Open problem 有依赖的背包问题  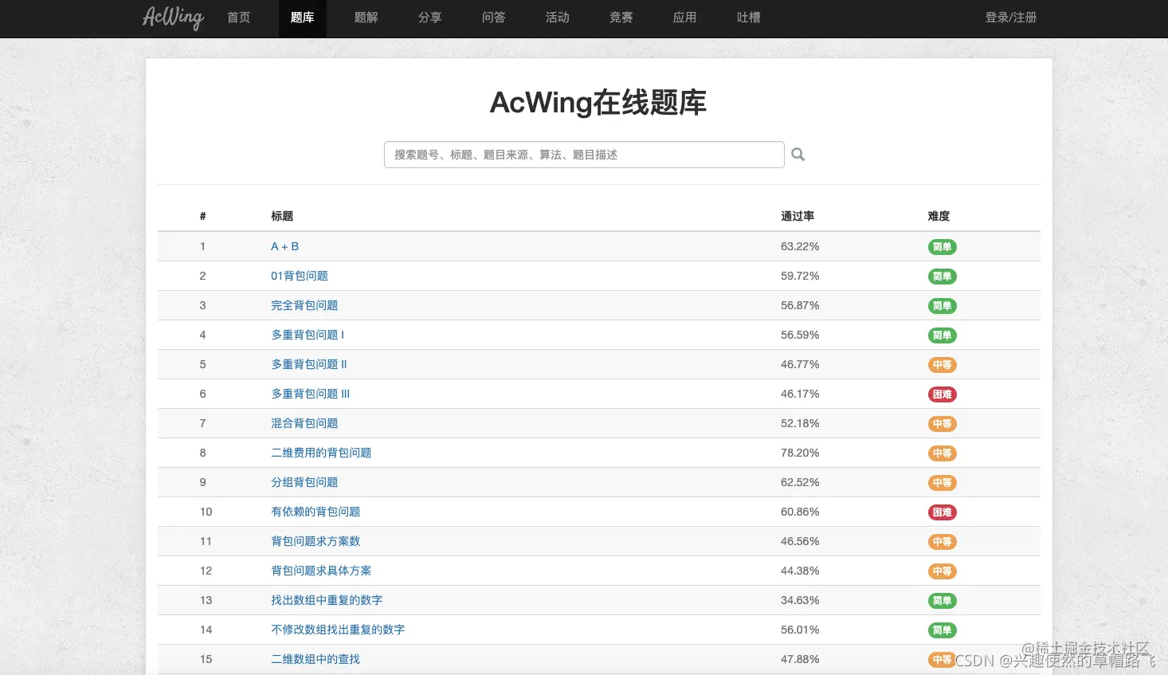coord(316,512)
